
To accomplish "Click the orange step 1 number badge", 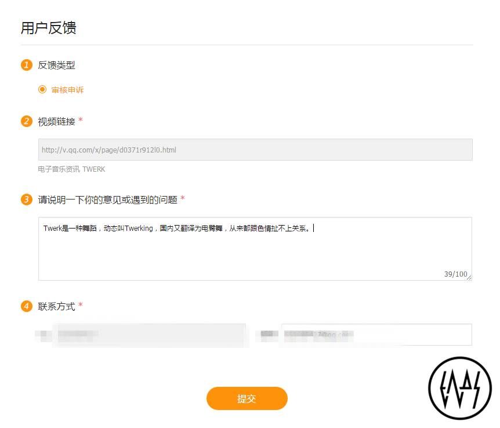I will tap(27, 65).
